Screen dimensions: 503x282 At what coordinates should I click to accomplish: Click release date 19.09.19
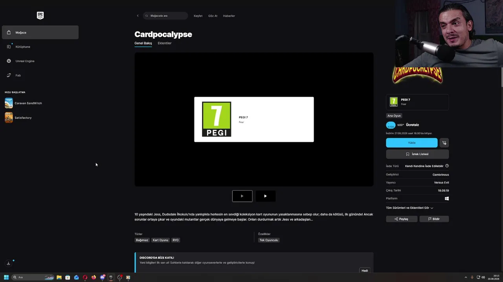(x=443, y=191)
